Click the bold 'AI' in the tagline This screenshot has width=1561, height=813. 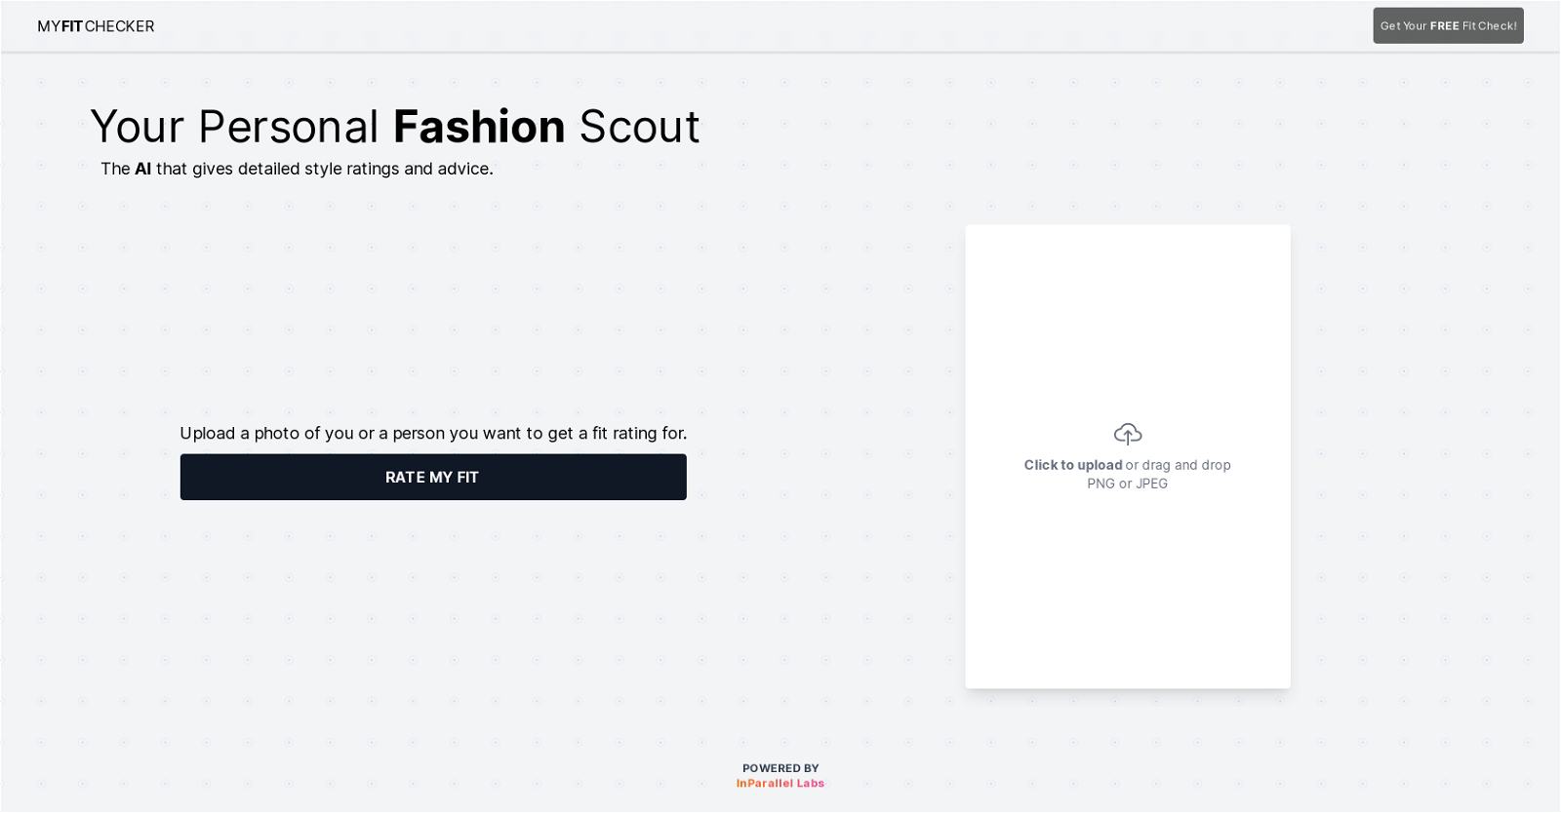tap(142, 169)
